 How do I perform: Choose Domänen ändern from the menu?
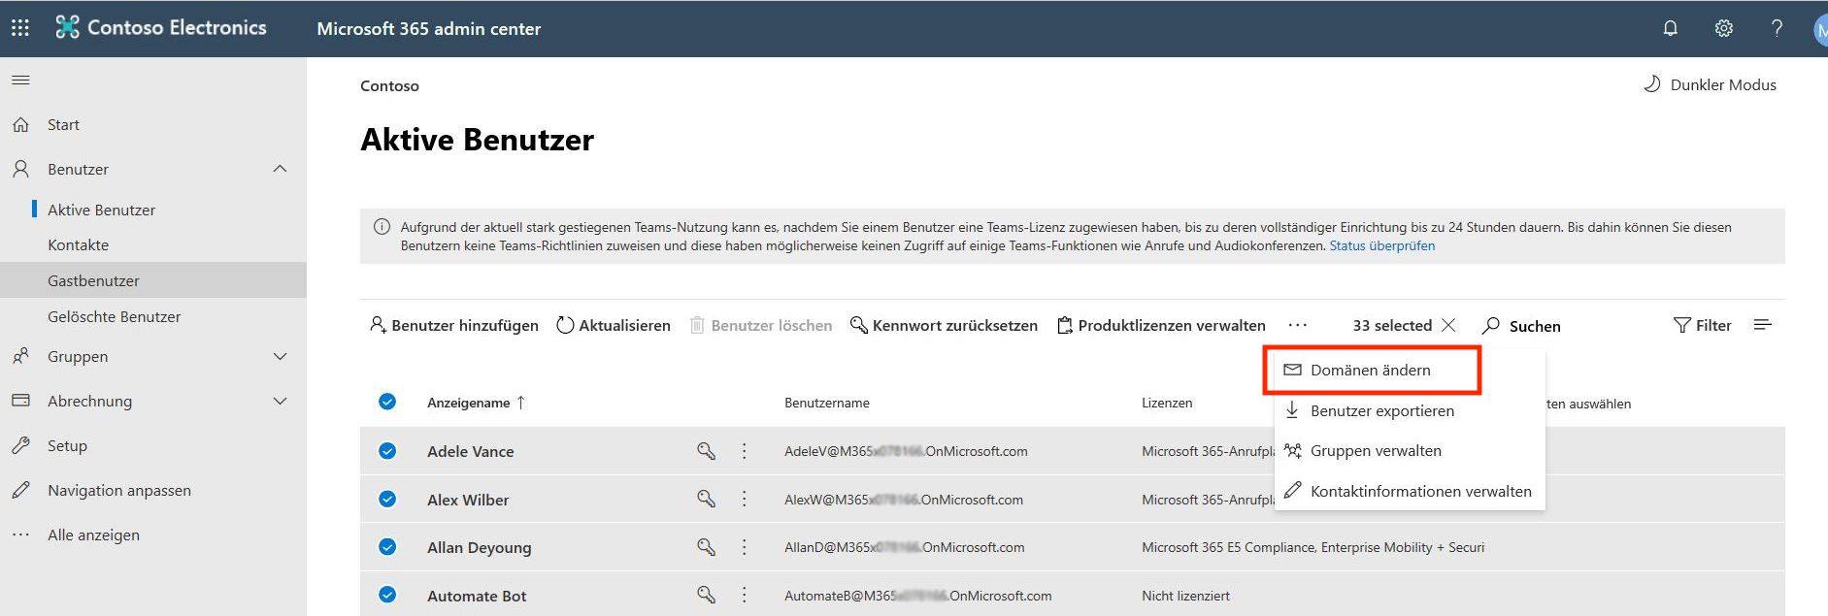pyautogui.click(x=1370, y=370)
